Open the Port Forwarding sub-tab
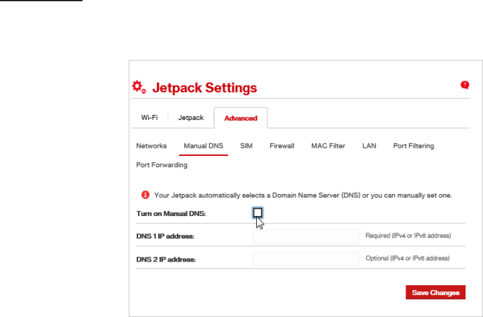483x317 pixels. [162, 165]
